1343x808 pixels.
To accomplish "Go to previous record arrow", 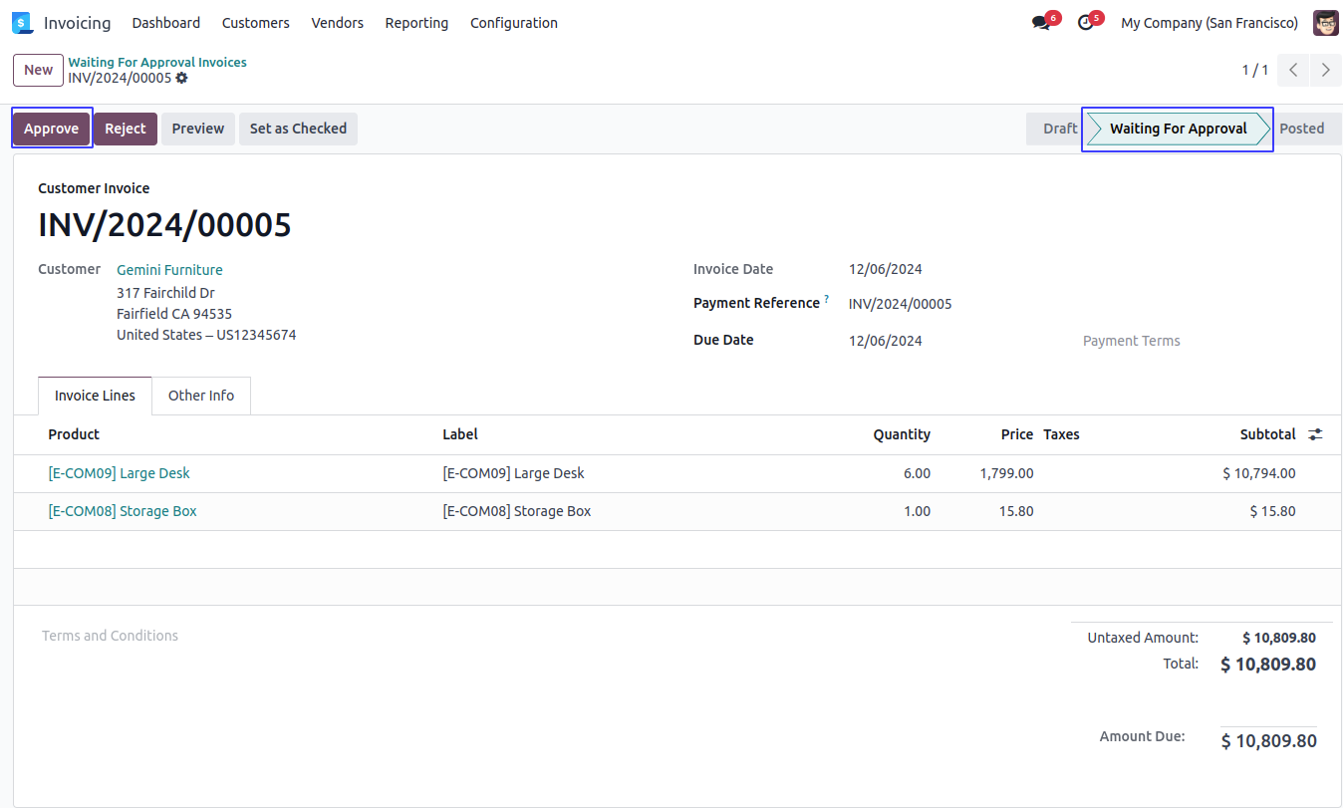I will click(1292, 70).
